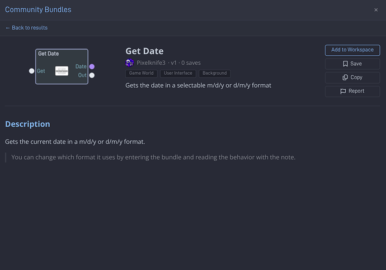Image resolution: width=386 pixels, height=270 pixels.
Task: Go back to results
Action: (x=26, y=28)
